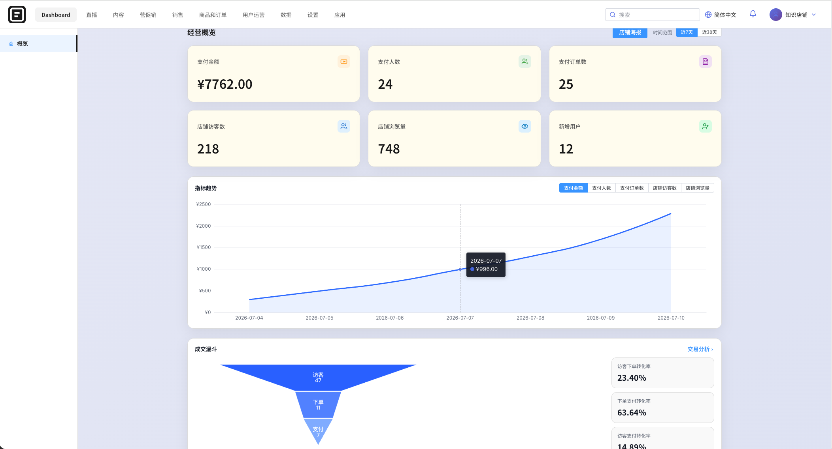Open the 交易分析 link

click(700, 349)
